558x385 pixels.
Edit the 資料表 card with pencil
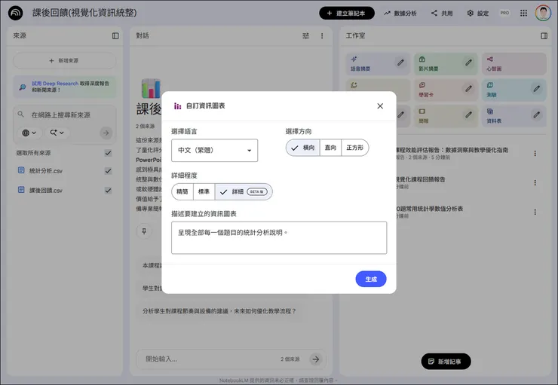tap(537, 115)
